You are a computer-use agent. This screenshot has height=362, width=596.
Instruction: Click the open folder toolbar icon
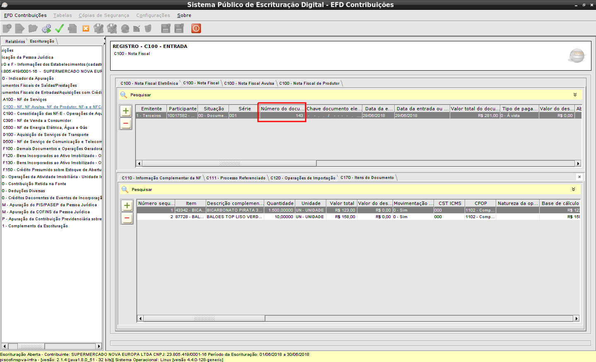[33, 29]
